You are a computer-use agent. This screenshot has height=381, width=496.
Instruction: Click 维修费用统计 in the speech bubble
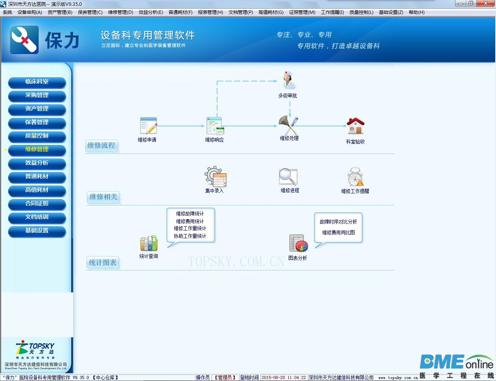point(190,221)
